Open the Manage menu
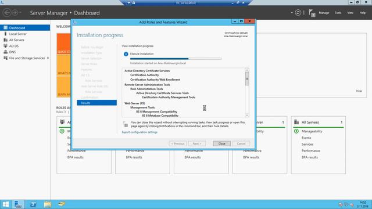 pyautogui.click(x=324, y=13)
